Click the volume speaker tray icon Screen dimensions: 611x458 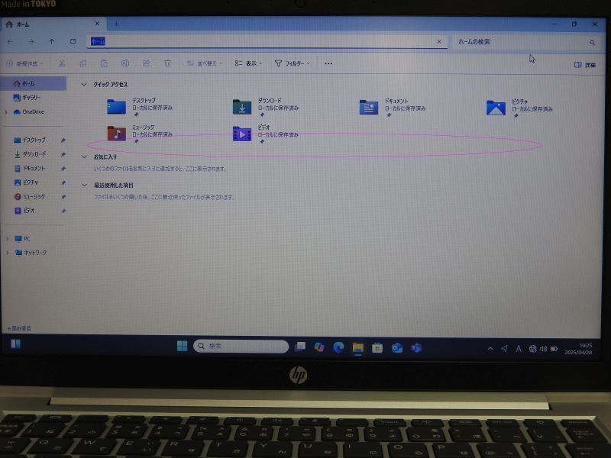point(543,349)
